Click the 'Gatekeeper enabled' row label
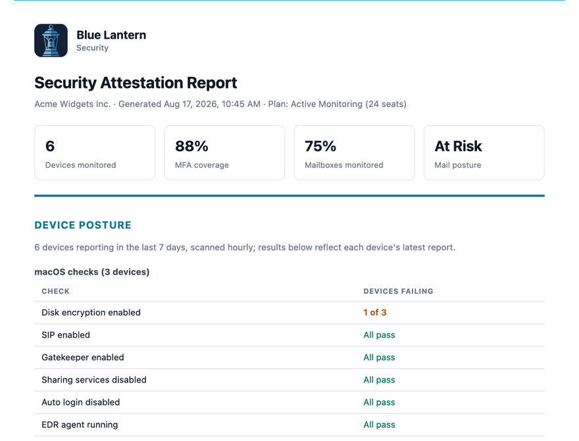The width and height of the screenshot is (579, 441). pyautogui.click(x=83, y=358)
